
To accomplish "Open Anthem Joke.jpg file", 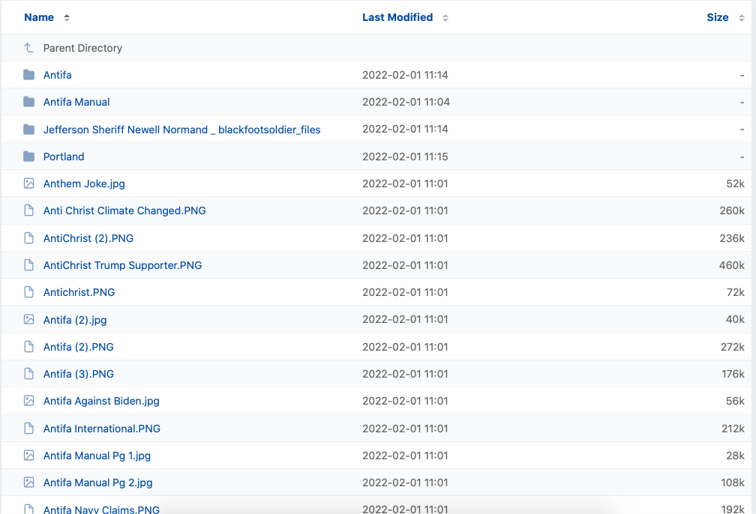I will click(84, 184).
